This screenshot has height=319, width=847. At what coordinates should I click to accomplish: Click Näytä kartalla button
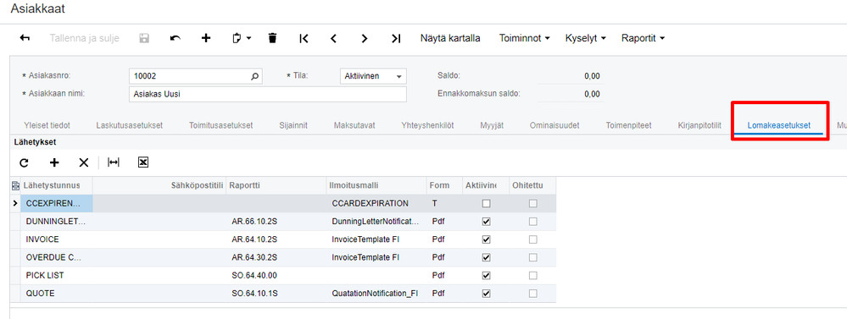click(450, 38)
